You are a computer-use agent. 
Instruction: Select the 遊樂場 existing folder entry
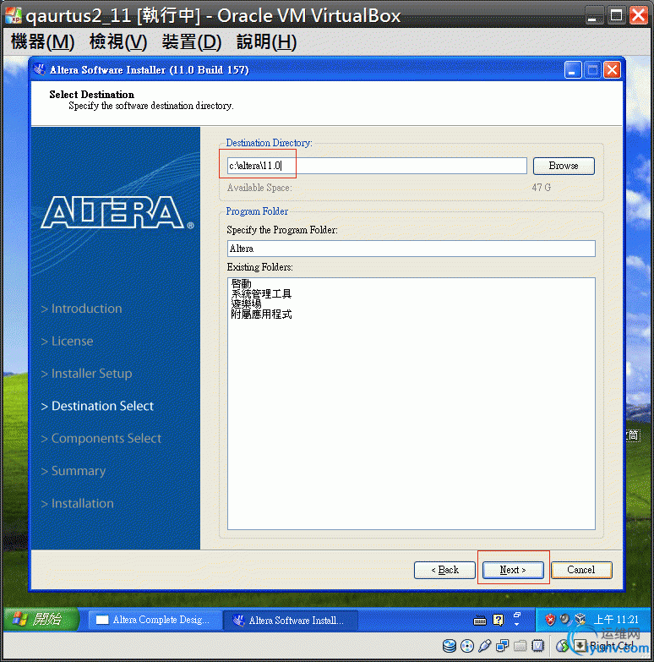click(246, 304)
